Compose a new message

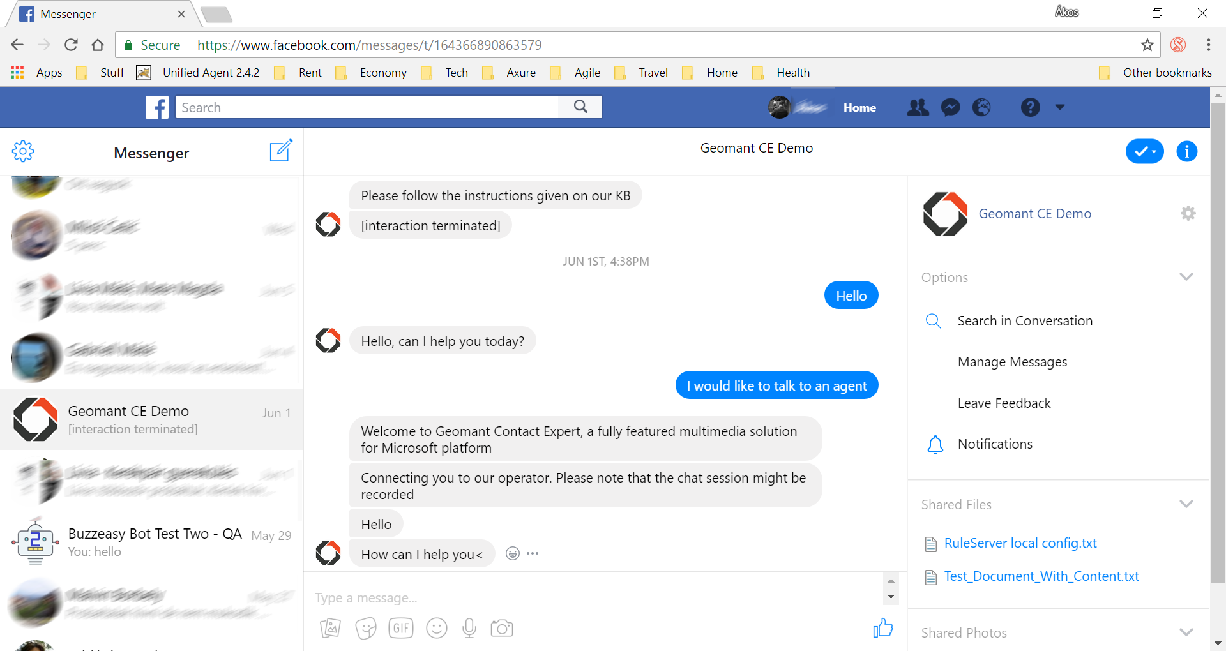pos(281,151)
